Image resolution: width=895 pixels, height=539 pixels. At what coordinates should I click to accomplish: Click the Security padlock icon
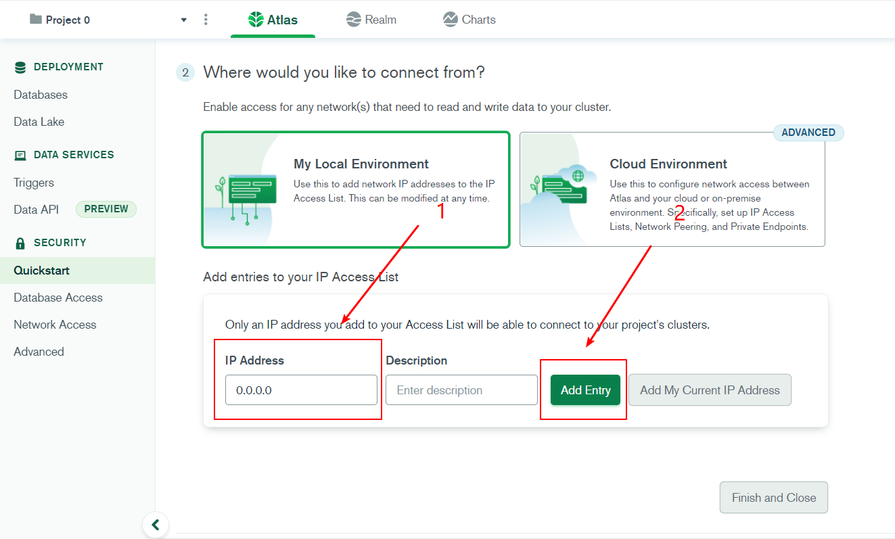pos(20,243)
